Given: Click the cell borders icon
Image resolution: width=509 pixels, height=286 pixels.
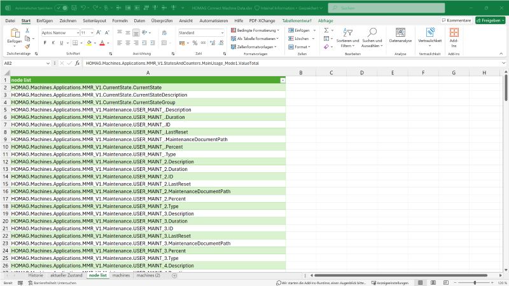Looking at the screenshot, I should (75, 43).
